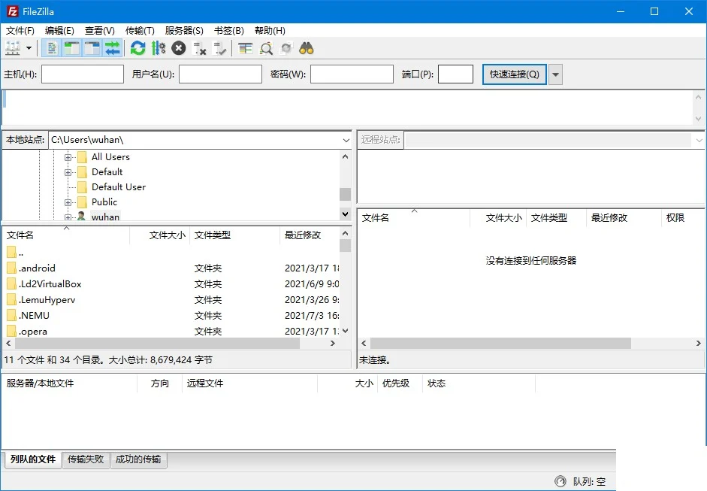707x491 pixels.
Task: Click process queue toolbar icon
Action: (158, 48)
